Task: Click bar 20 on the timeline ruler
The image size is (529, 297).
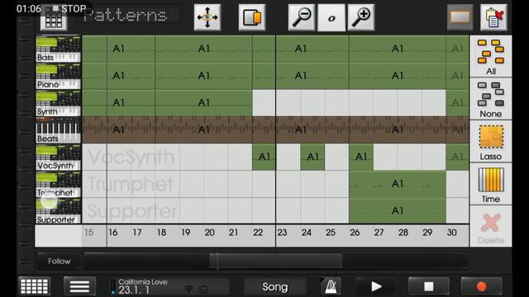Action: coord(209,233)
